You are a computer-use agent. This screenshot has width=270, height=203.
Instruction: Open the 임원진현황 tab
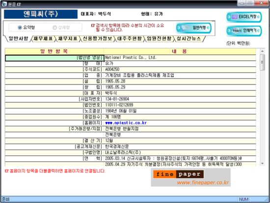(159, 38)
